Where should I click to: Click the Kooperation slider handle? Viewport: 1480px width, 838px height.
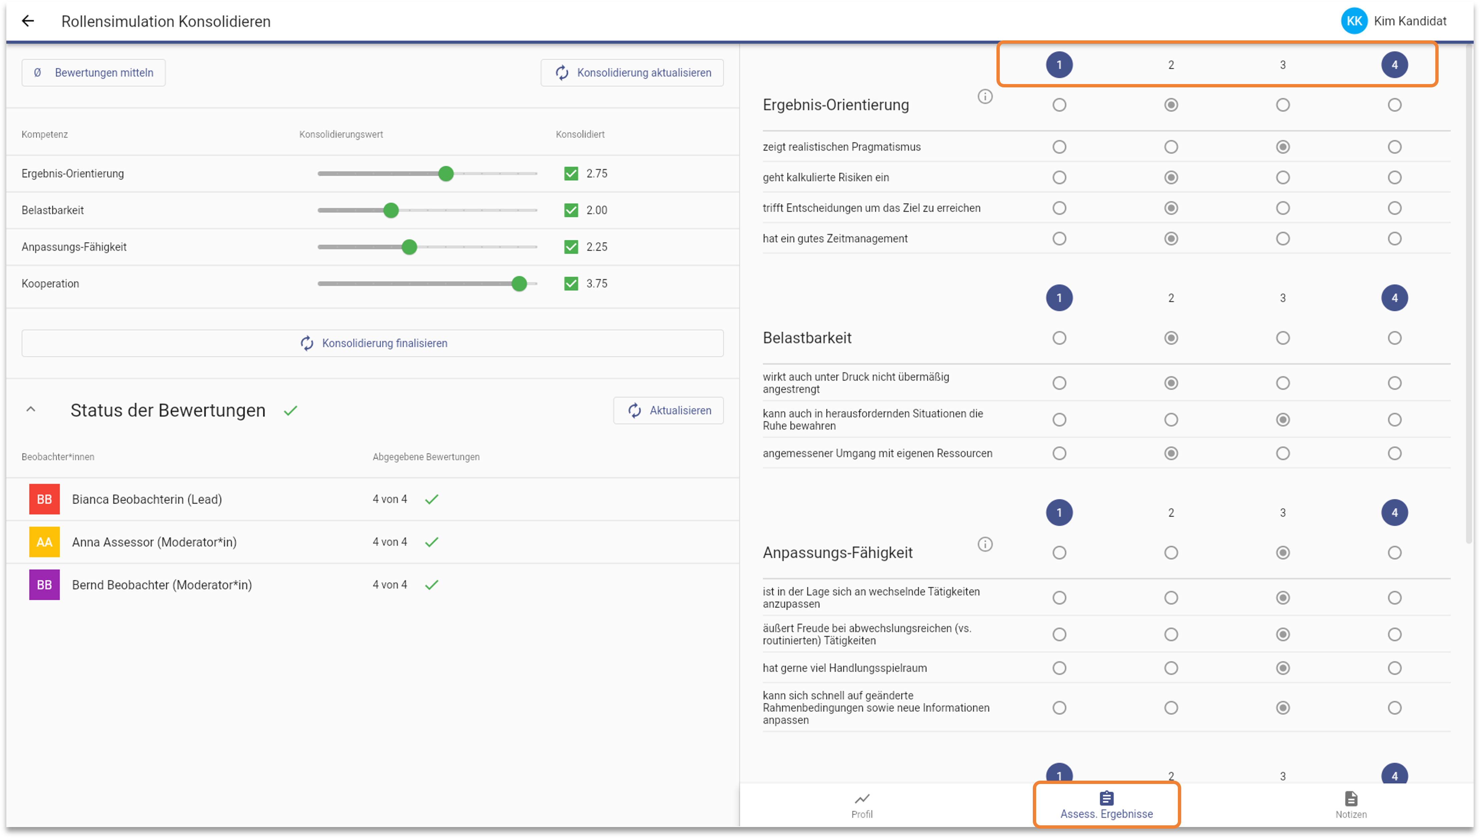click(x=519, y=283)
